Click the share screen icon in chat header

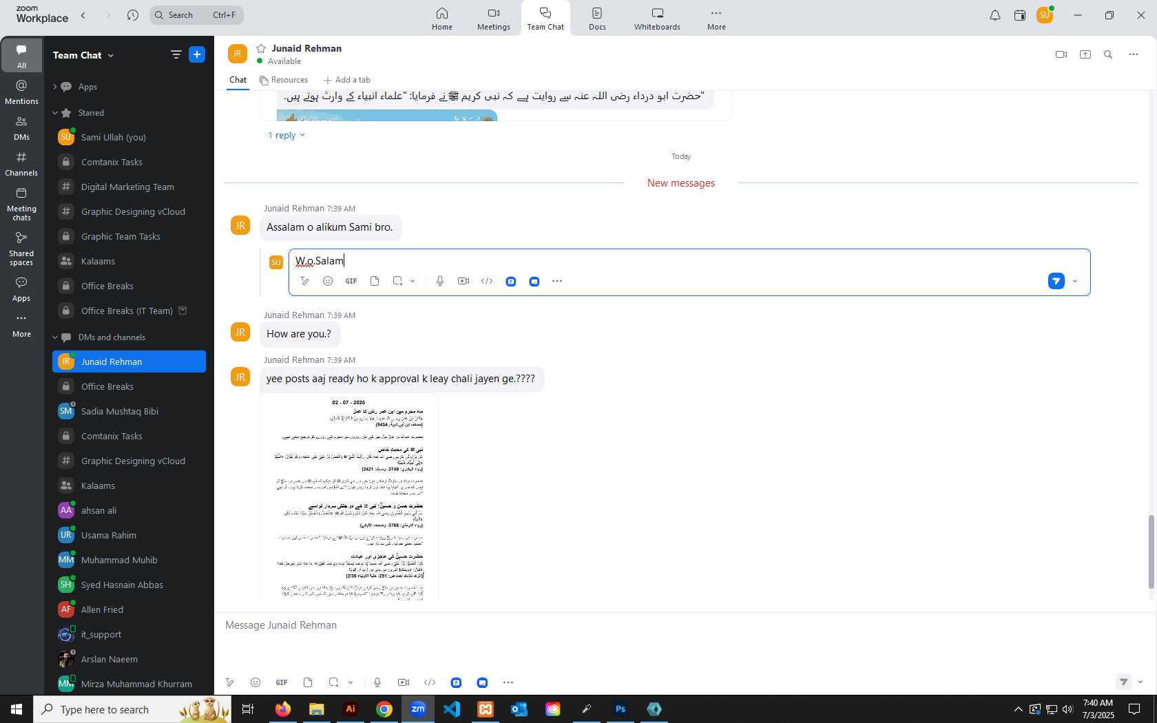(1085, 54)
